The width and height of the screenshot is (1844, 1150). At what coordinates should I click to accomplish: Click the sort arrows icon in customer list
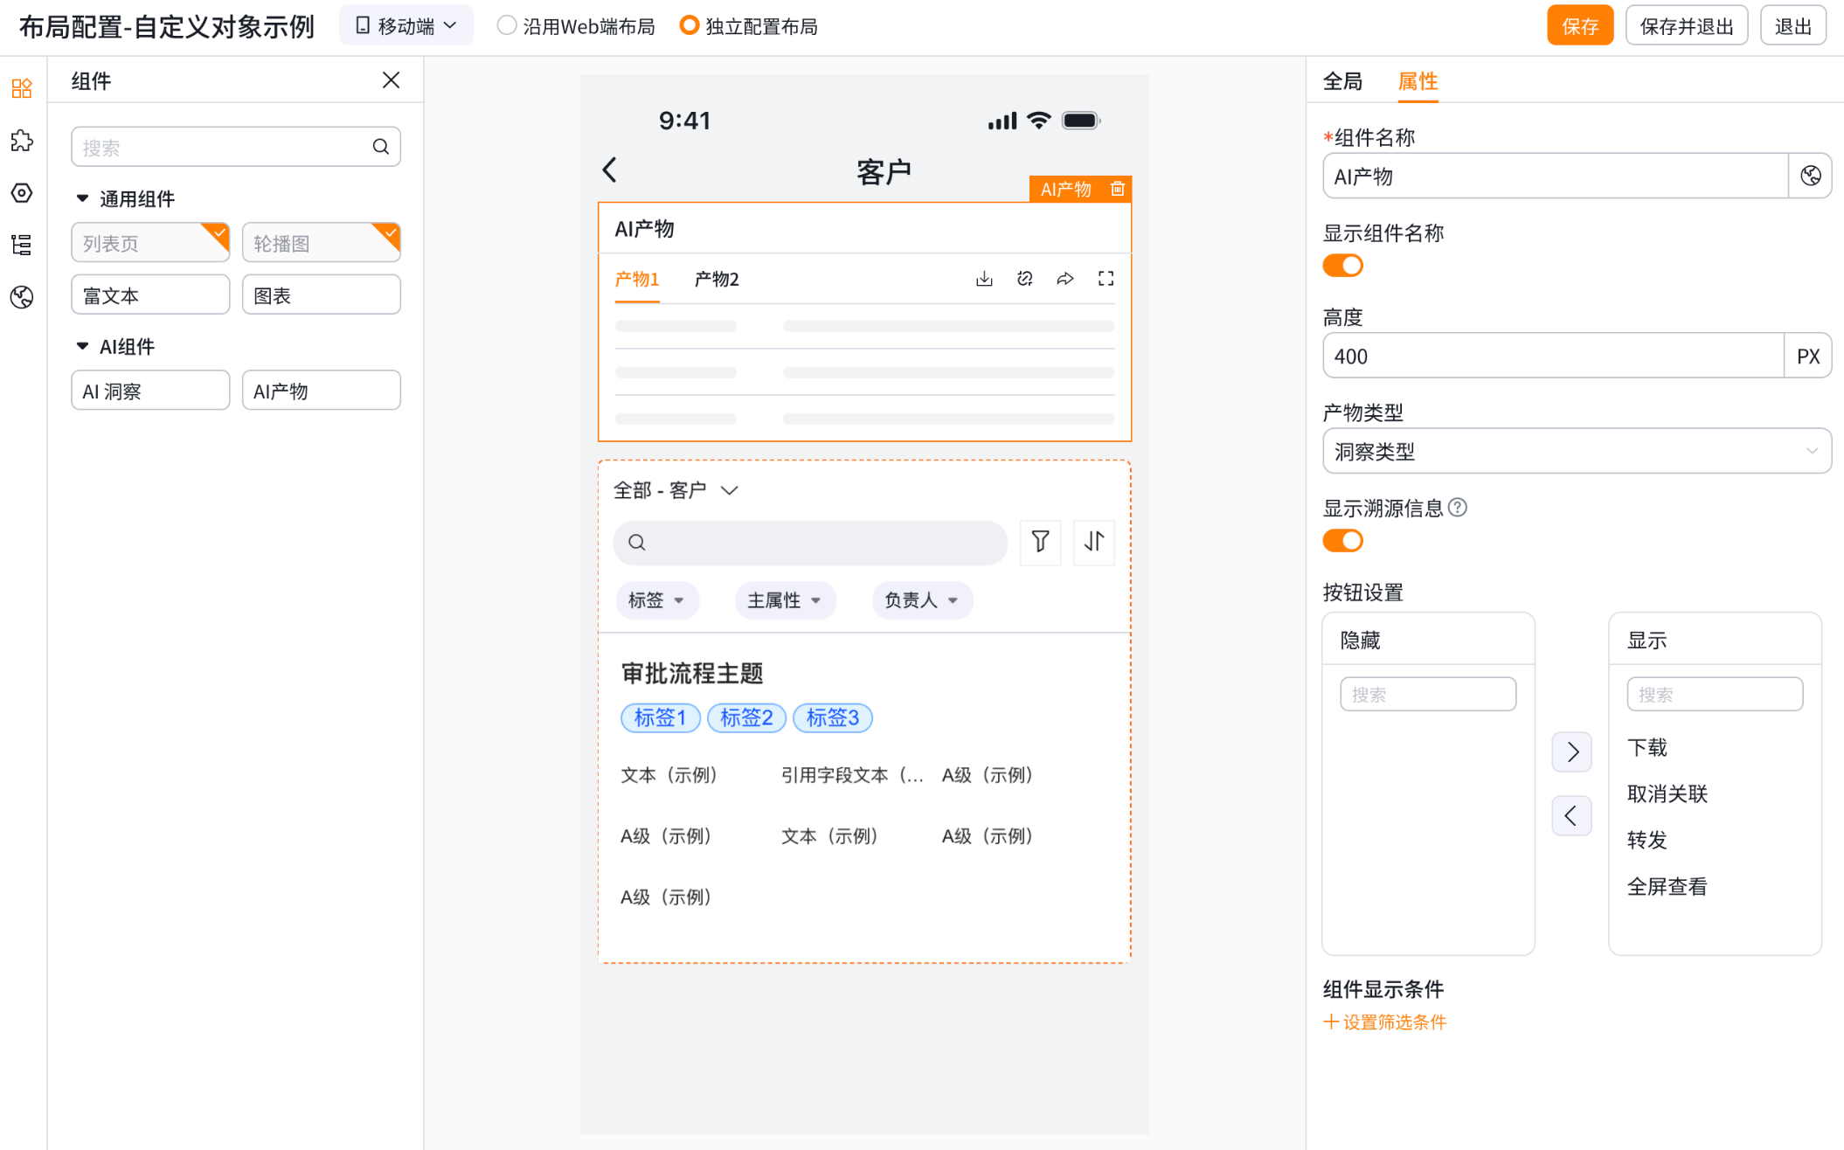click(x=1093, y=542)
